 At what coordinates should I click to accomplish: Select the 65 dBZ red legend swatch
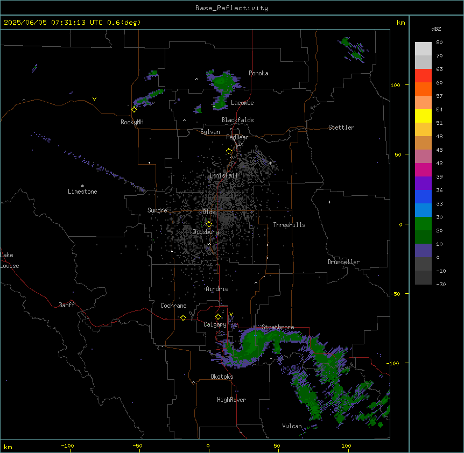pos(423,76)
